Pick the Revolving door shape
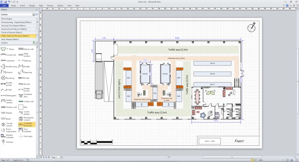 tap(7, 78)
